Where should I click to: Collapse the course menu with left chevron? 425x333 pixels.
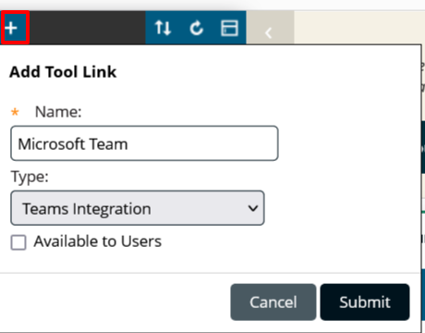(x=269, y=32)
